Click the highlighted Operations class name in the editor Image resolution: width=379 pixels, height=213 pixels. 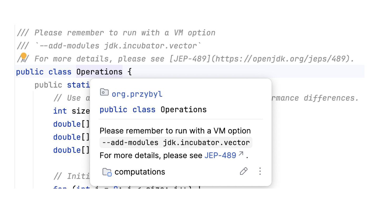99,72
